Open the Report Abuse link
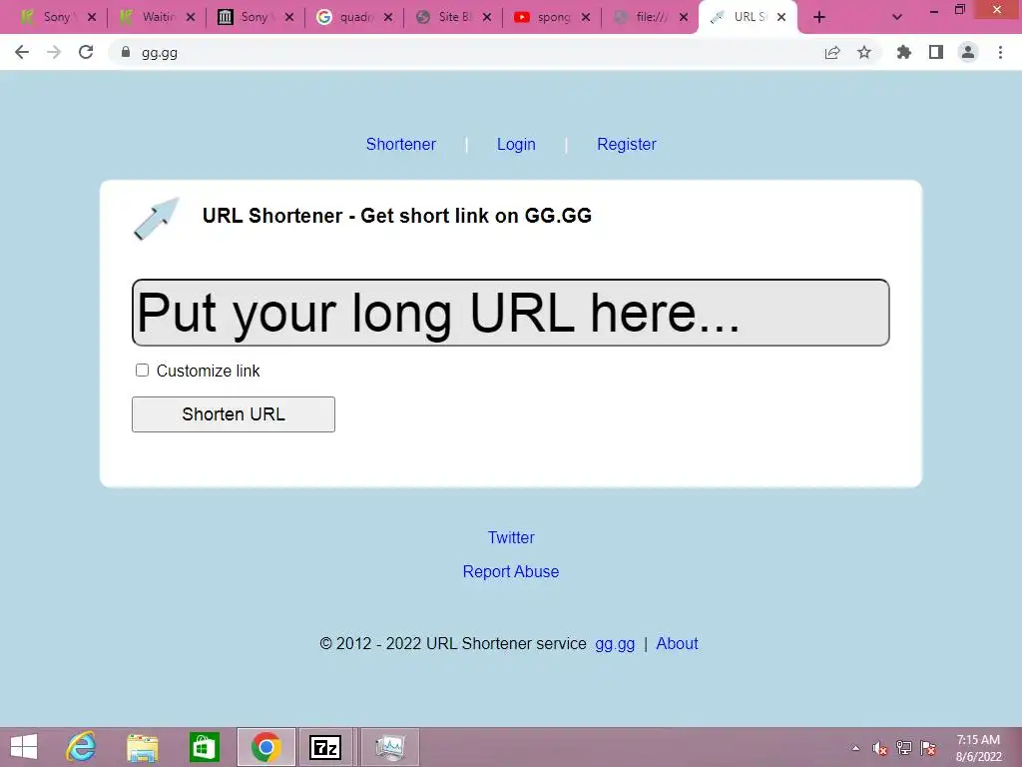 (x=511, y=571)
